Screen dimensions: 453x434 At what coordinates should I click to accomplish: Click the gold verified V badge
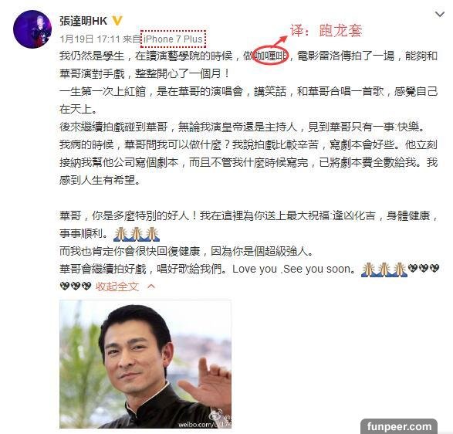[117, 21]
